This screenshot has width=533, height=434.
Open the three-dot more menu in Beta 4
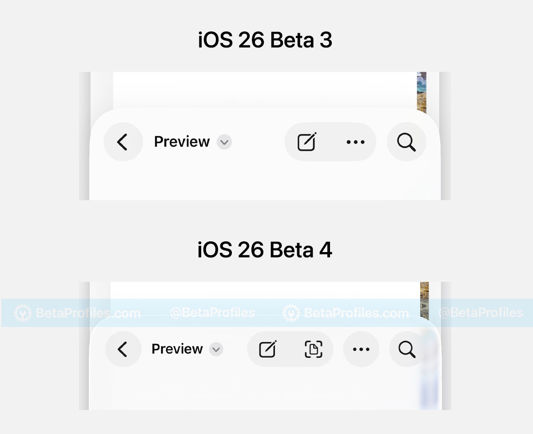(361, 349)
